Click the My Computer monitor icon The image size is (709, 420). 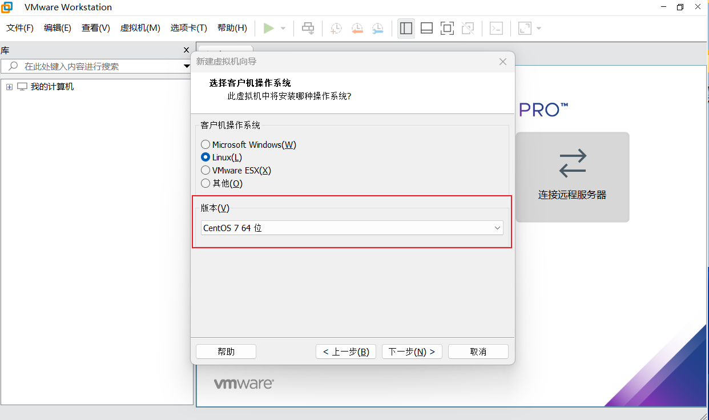coord(22,87)
